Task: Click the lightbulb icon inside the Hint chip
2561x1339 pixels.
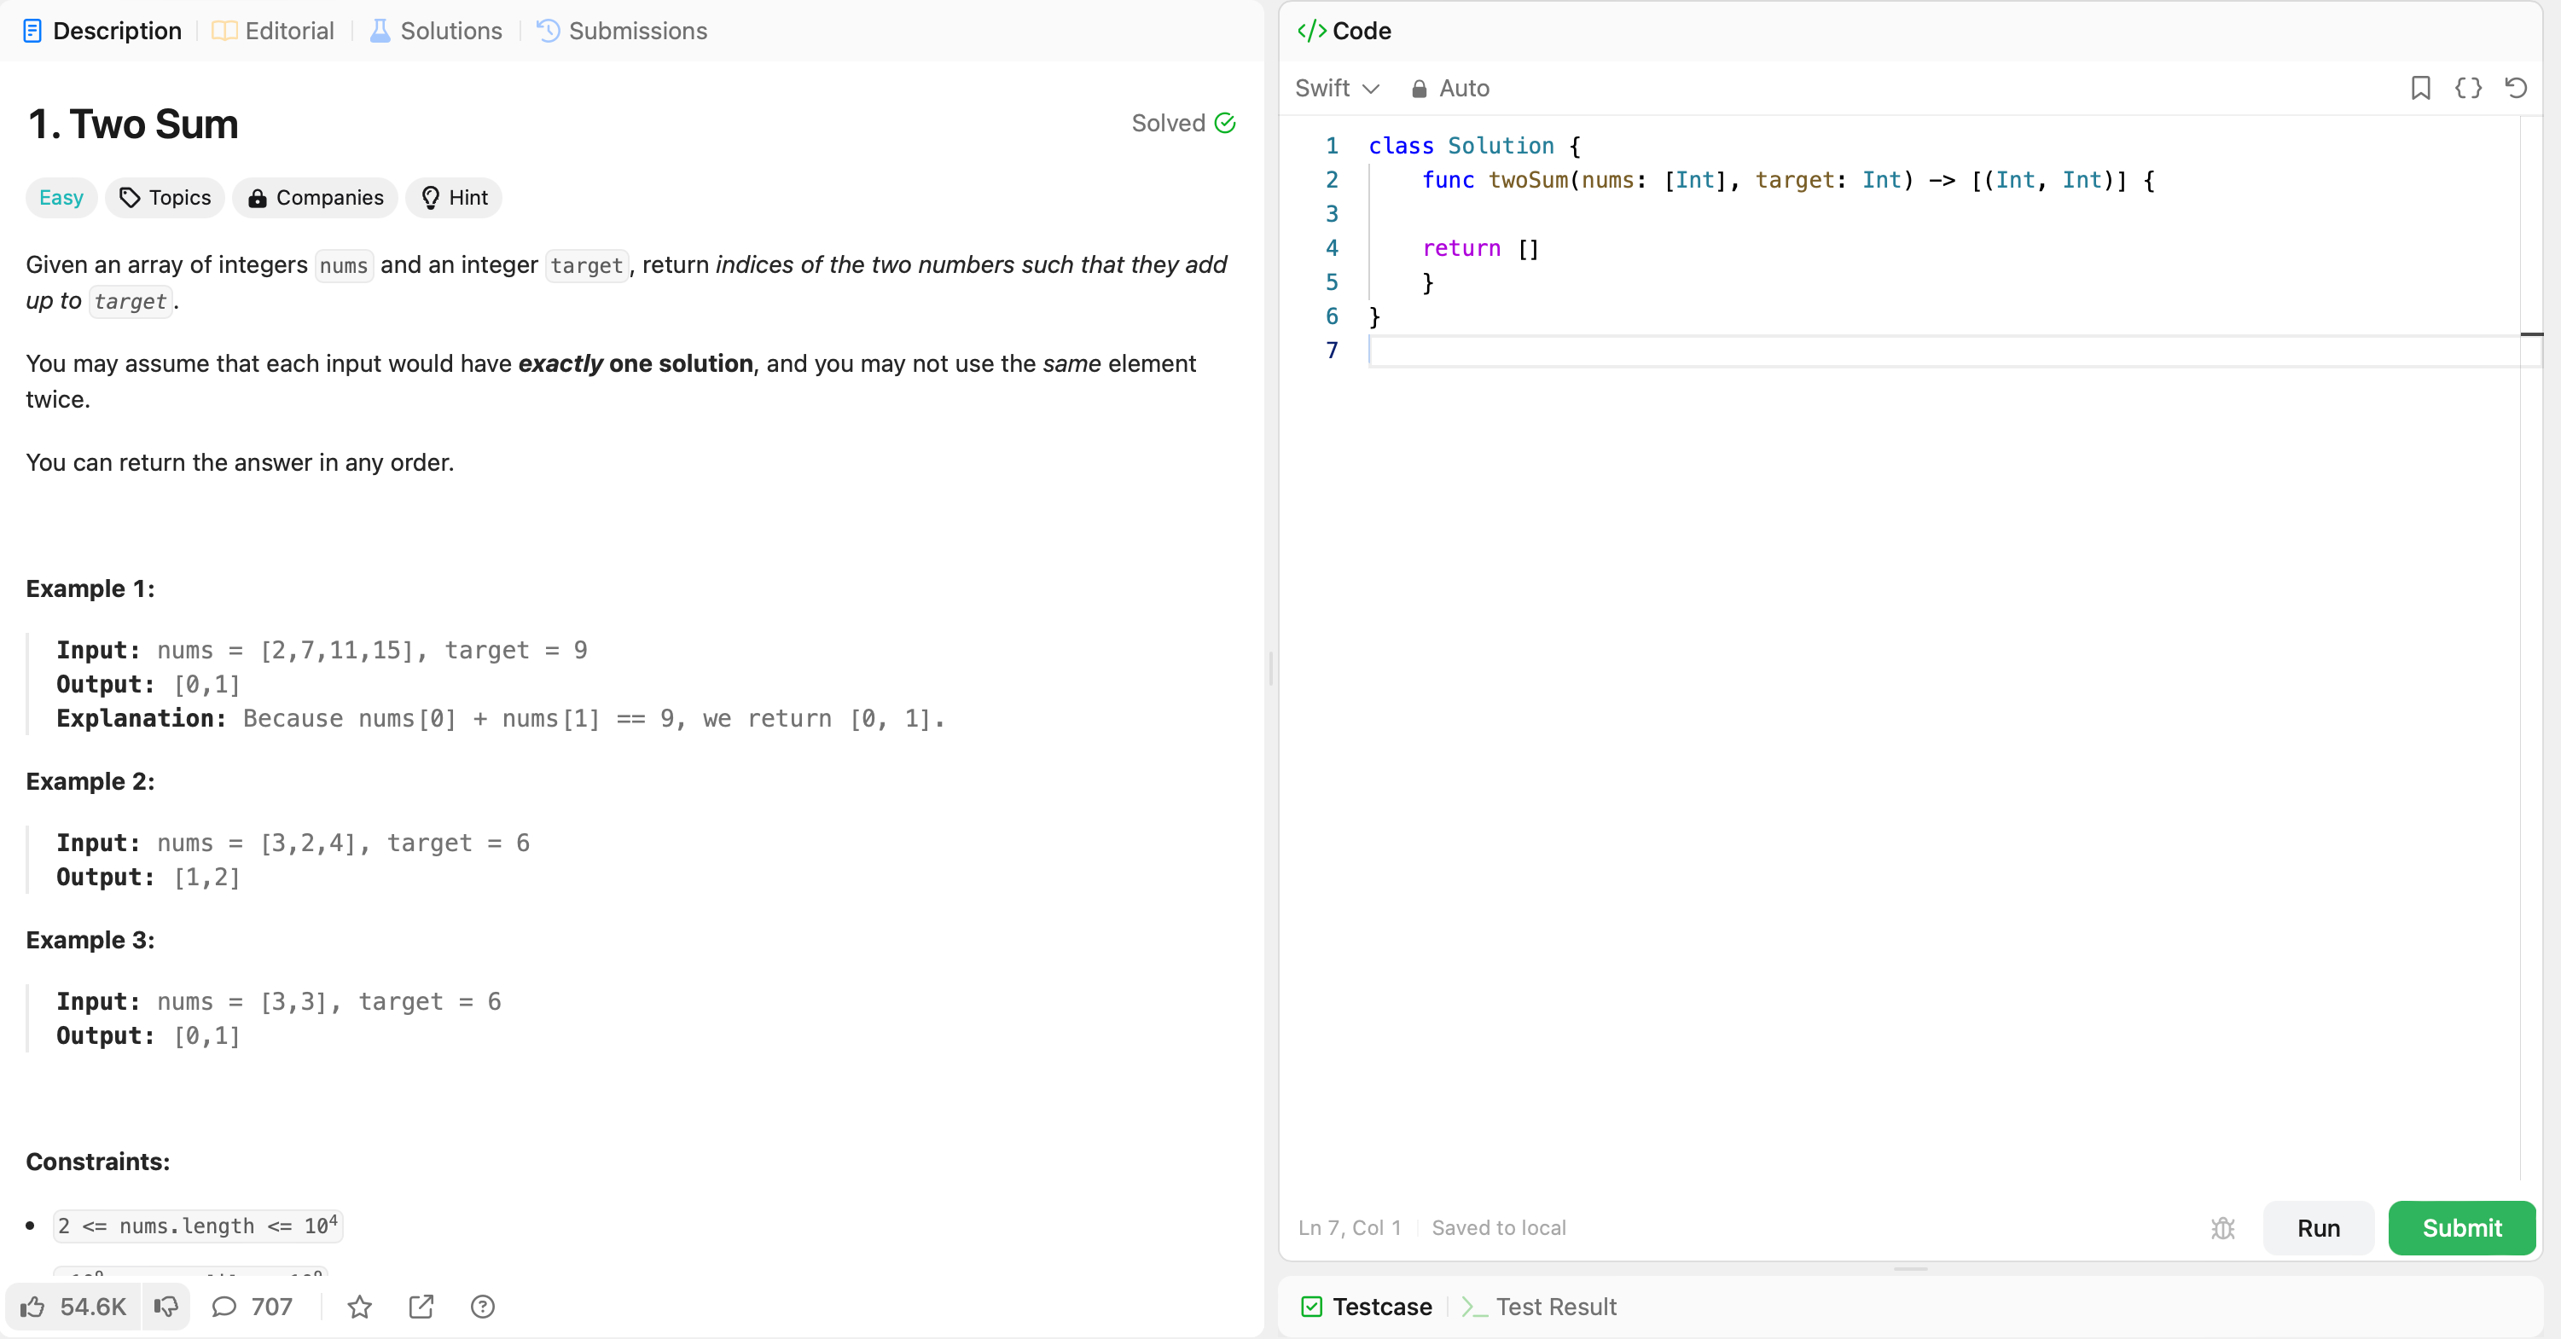Action: pyautogui.click(x=431, y=198)
